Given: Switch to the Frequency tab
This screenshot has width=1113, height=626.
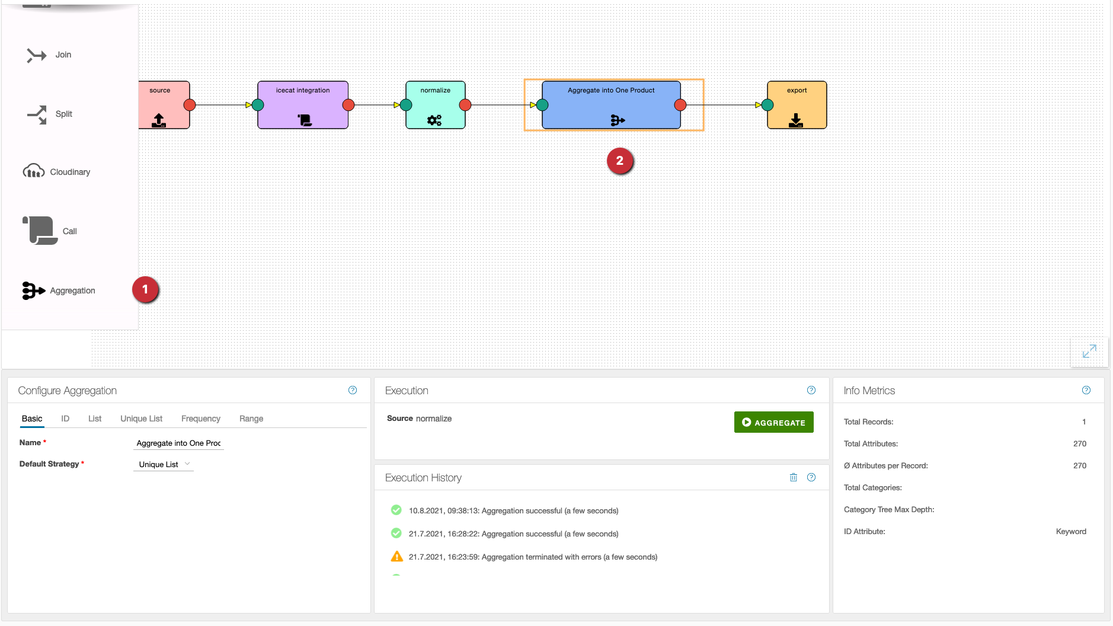Looking at the screenshot, I should pyautogui.click(x=200, y=419).
